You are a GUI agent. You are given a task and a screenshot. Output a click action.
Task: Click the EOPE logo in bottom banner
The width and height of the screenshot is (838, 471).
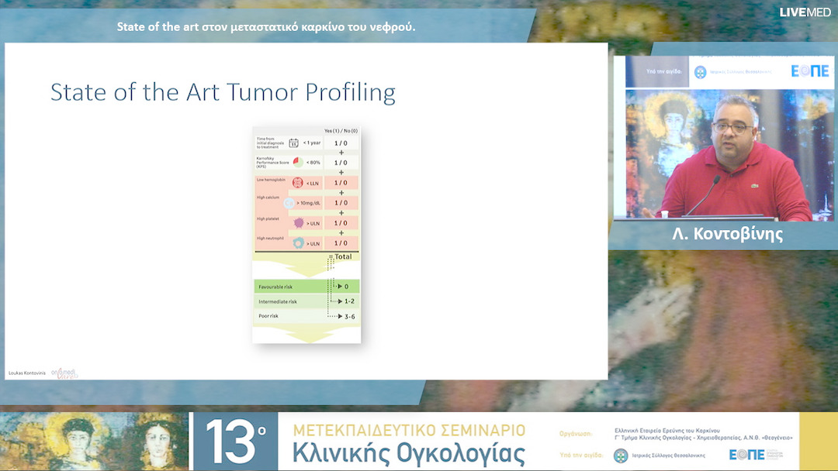point(748,455)
